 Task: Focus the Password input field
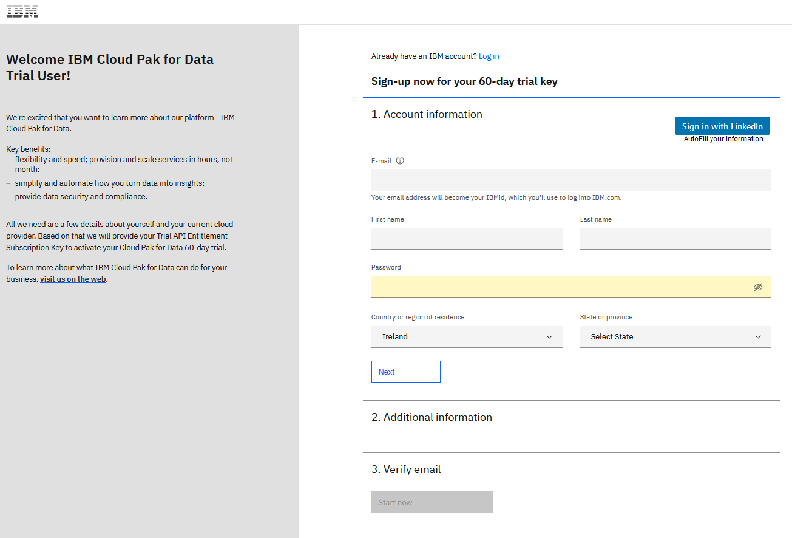tap(571, 287)
